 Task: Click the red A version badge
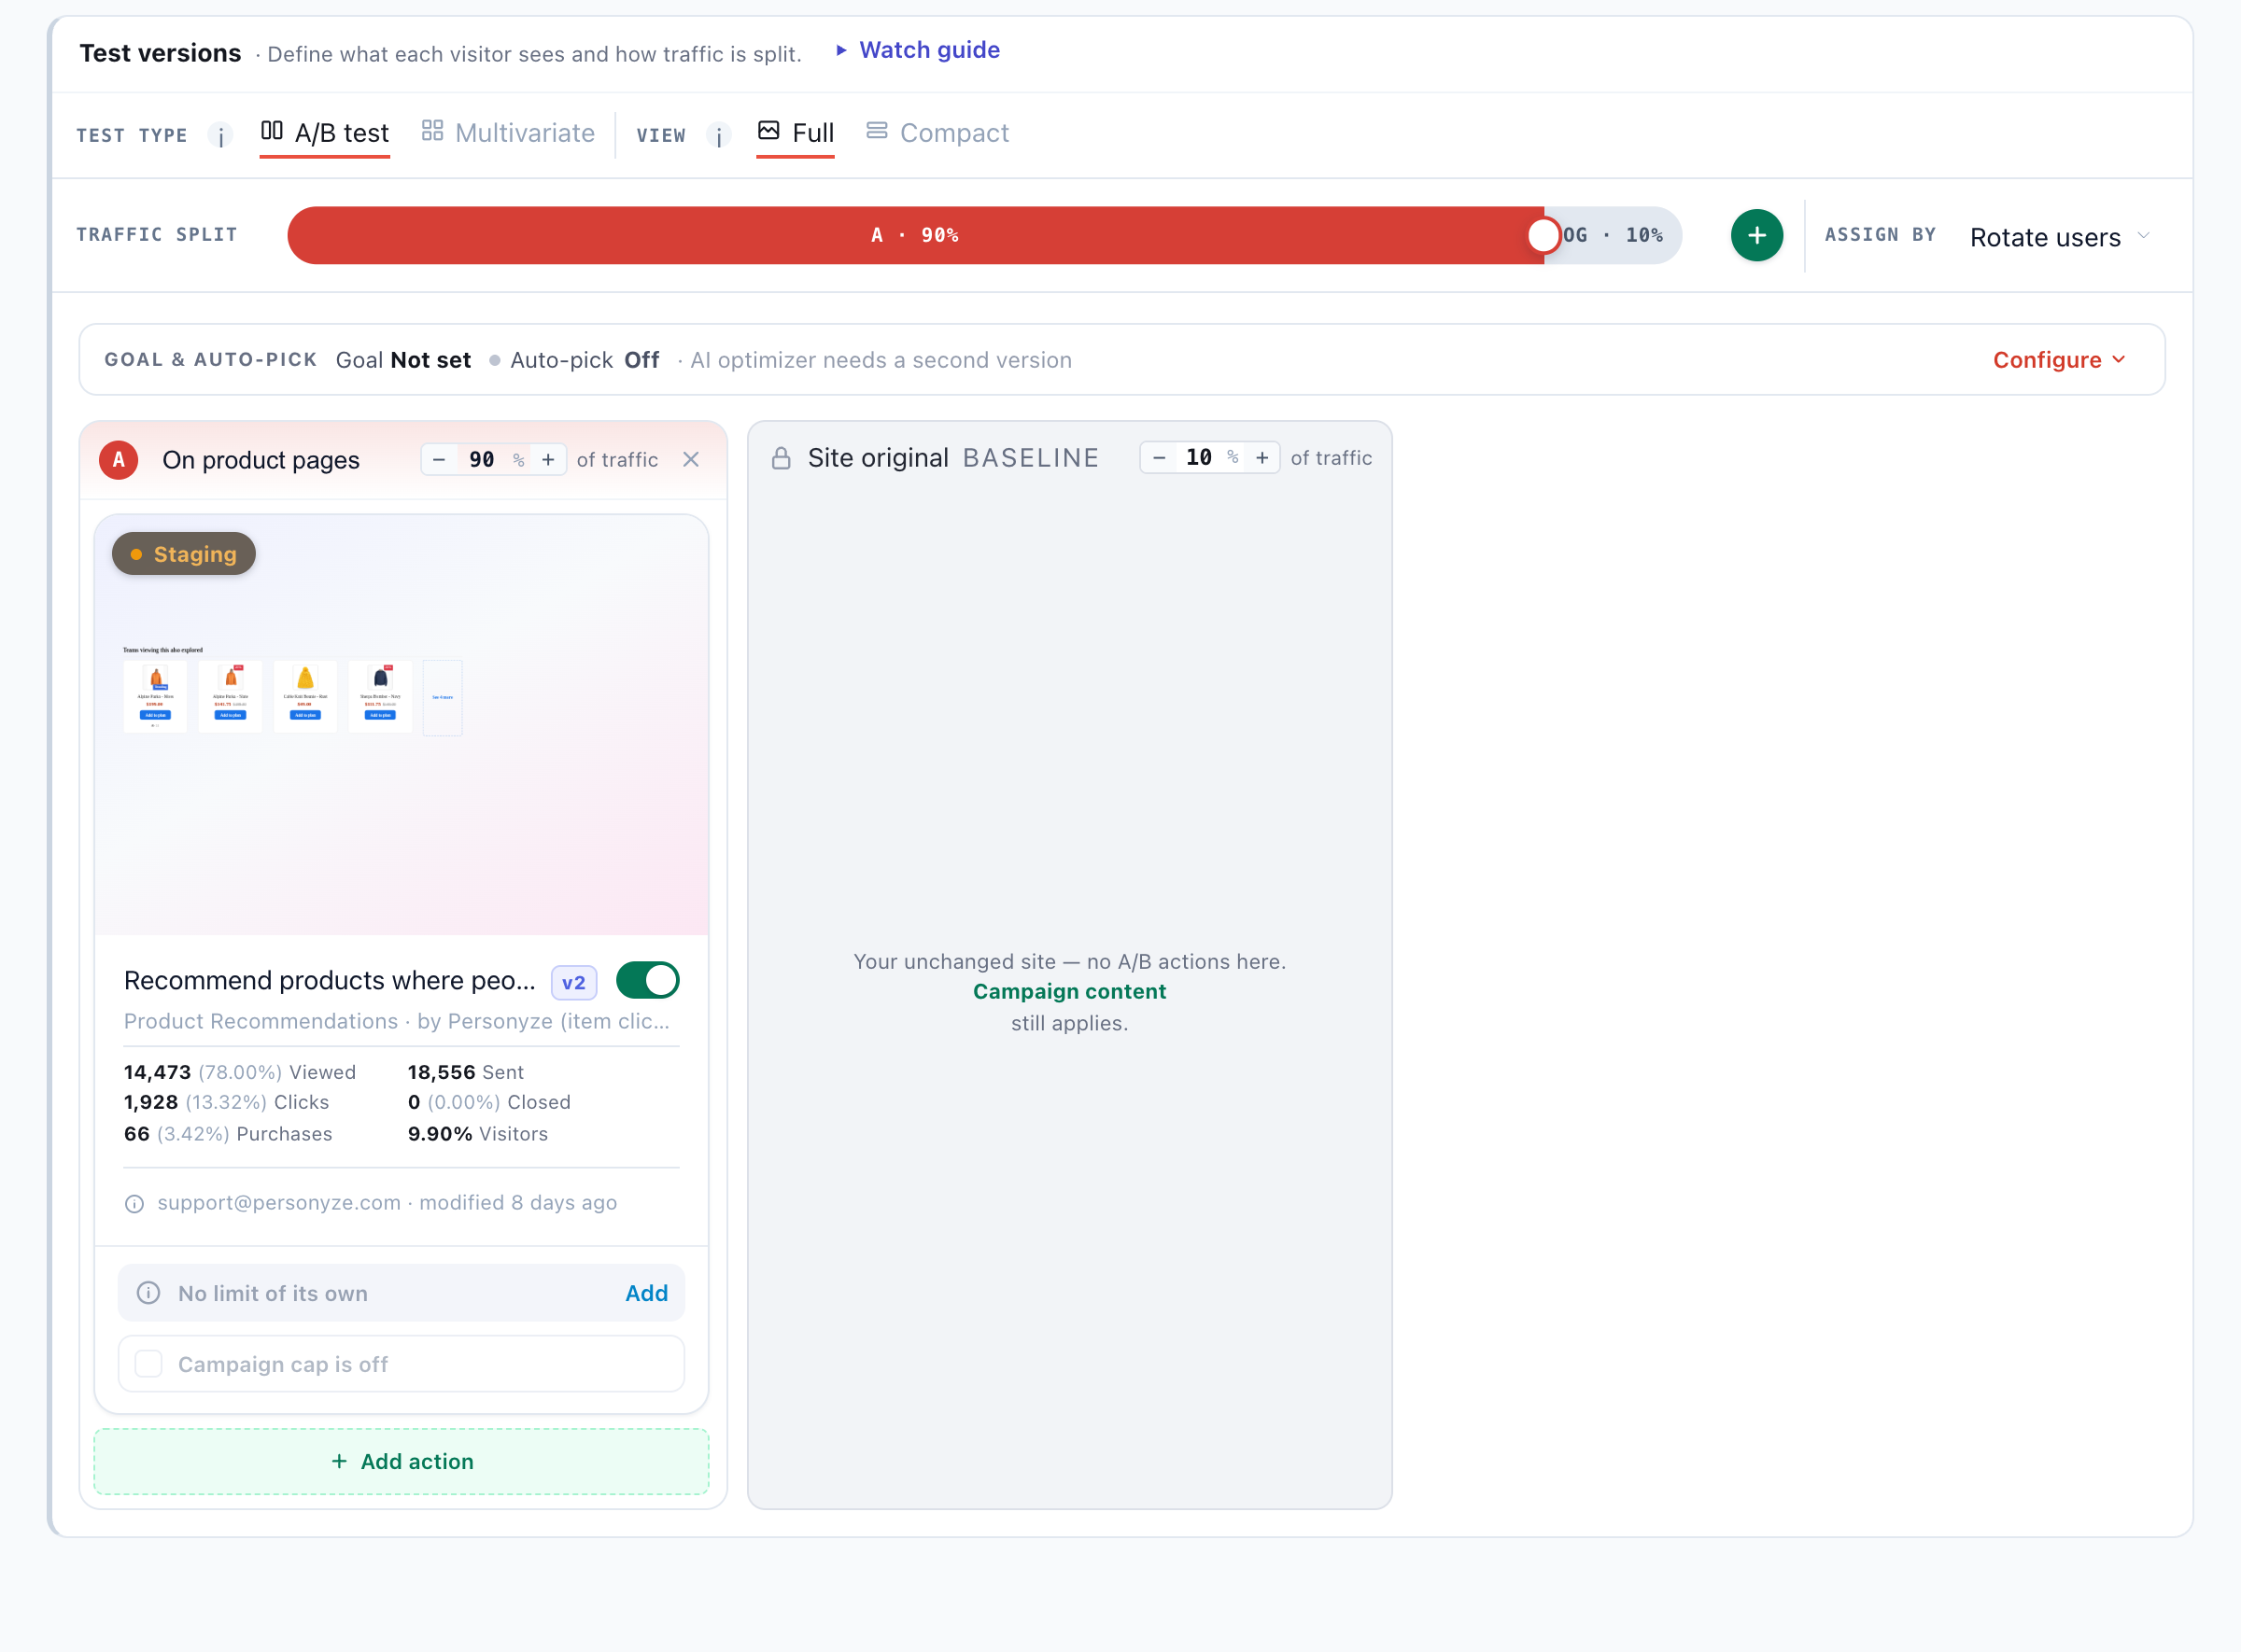coord(118,460)
